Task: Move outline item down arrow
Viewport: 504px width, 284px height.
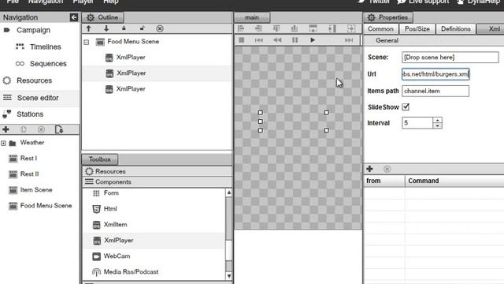Action: pyautogui.click(x=106, y=28)
